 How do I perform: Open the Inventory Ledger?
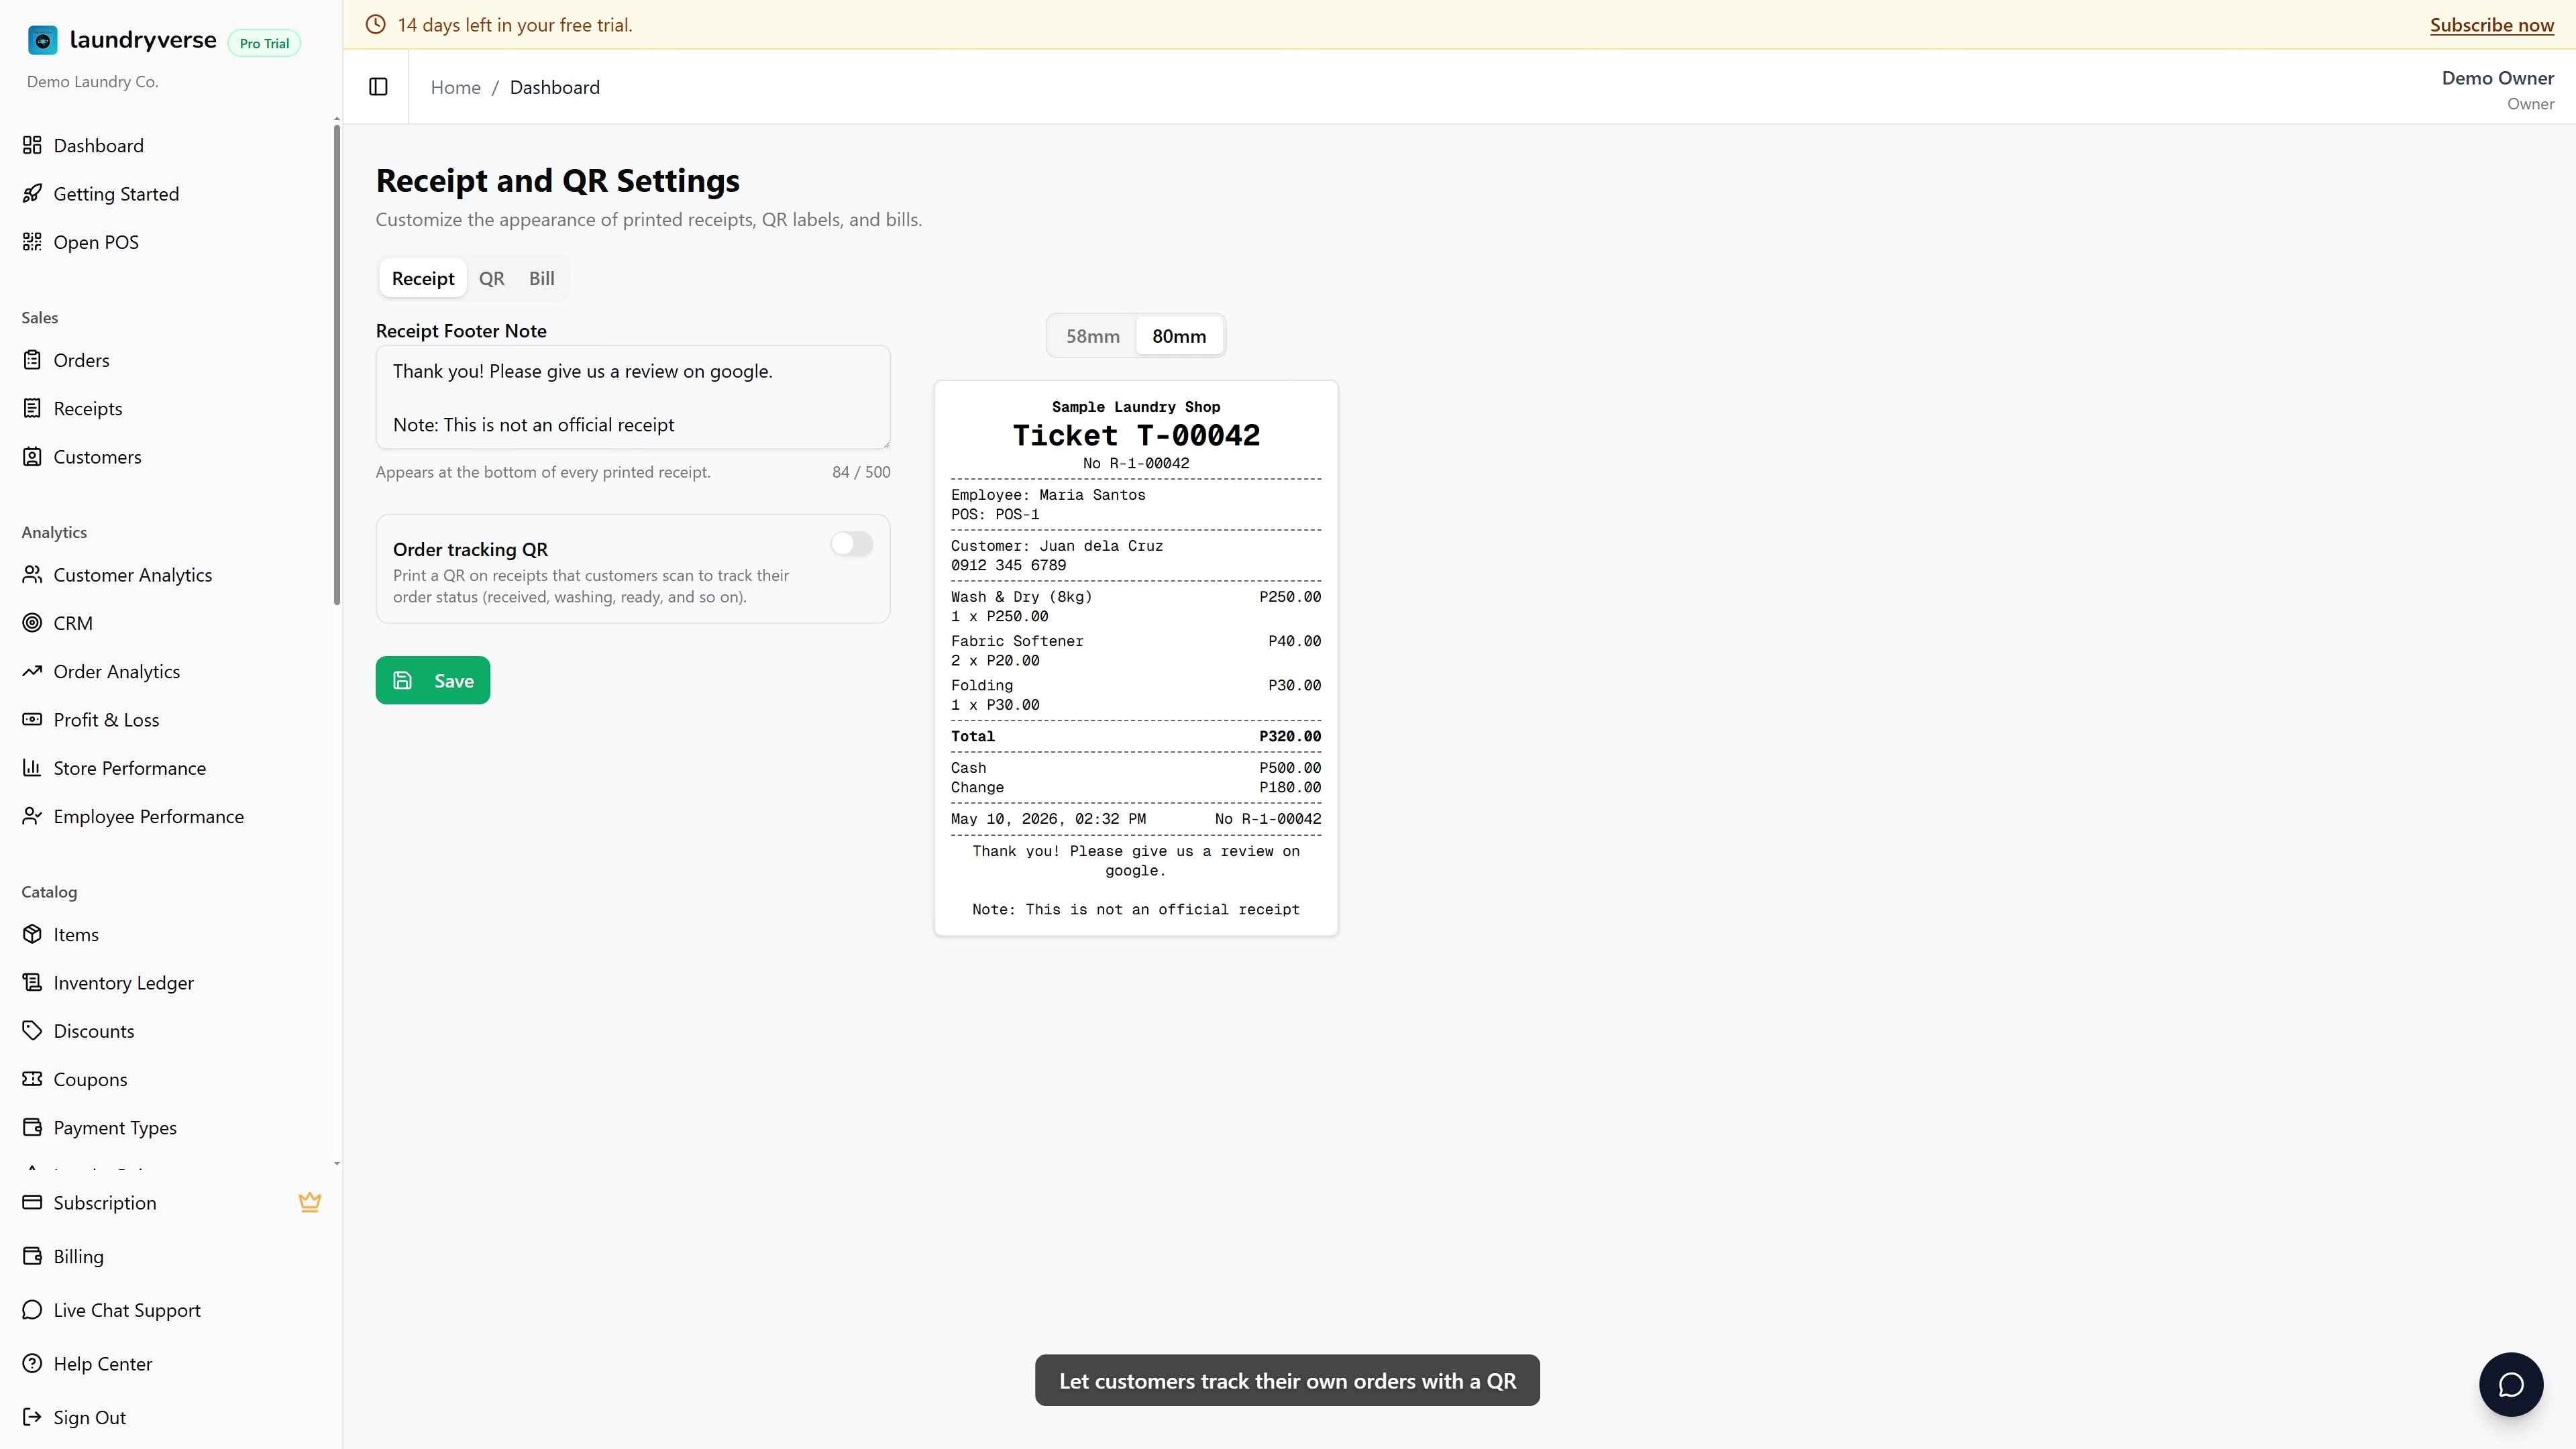pyautogui.click(x=123, y=982)
